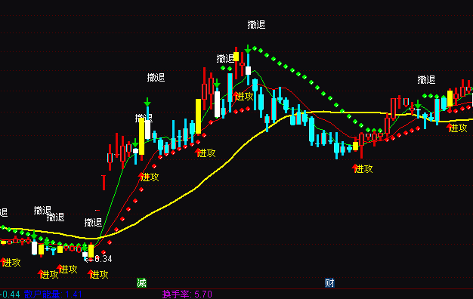Click the 进攻 label below the lowest red-wick candle after the decline
The image size is (473, 299).
pyautogui.click(x=363, y=169)
